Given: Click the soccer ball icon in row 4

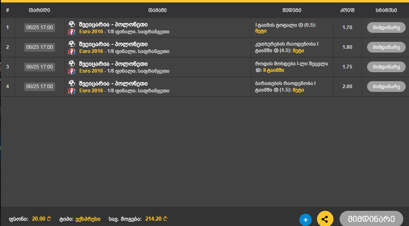Looking at the screenshot, I should pyautogui.click(x=72, y=83).
